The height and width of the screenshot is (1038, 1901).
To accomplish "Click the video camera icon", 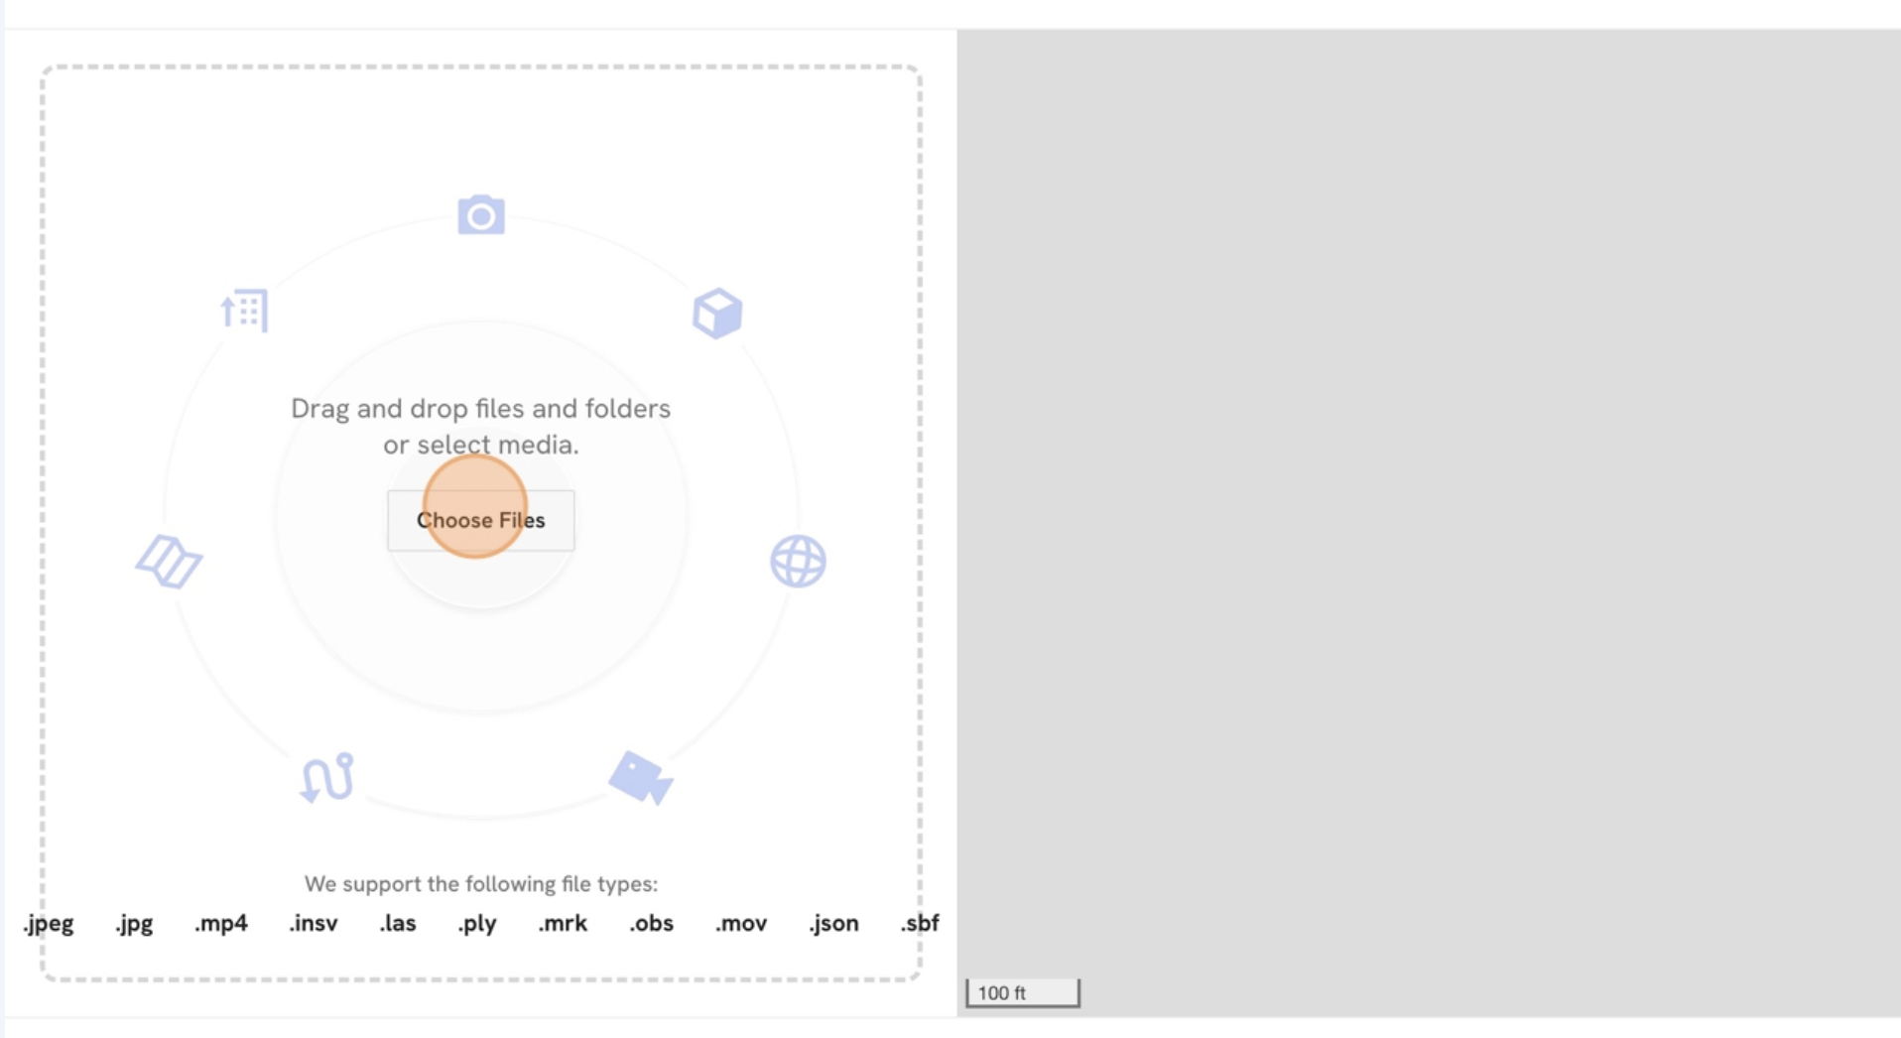I will click(x=641, y=777).
